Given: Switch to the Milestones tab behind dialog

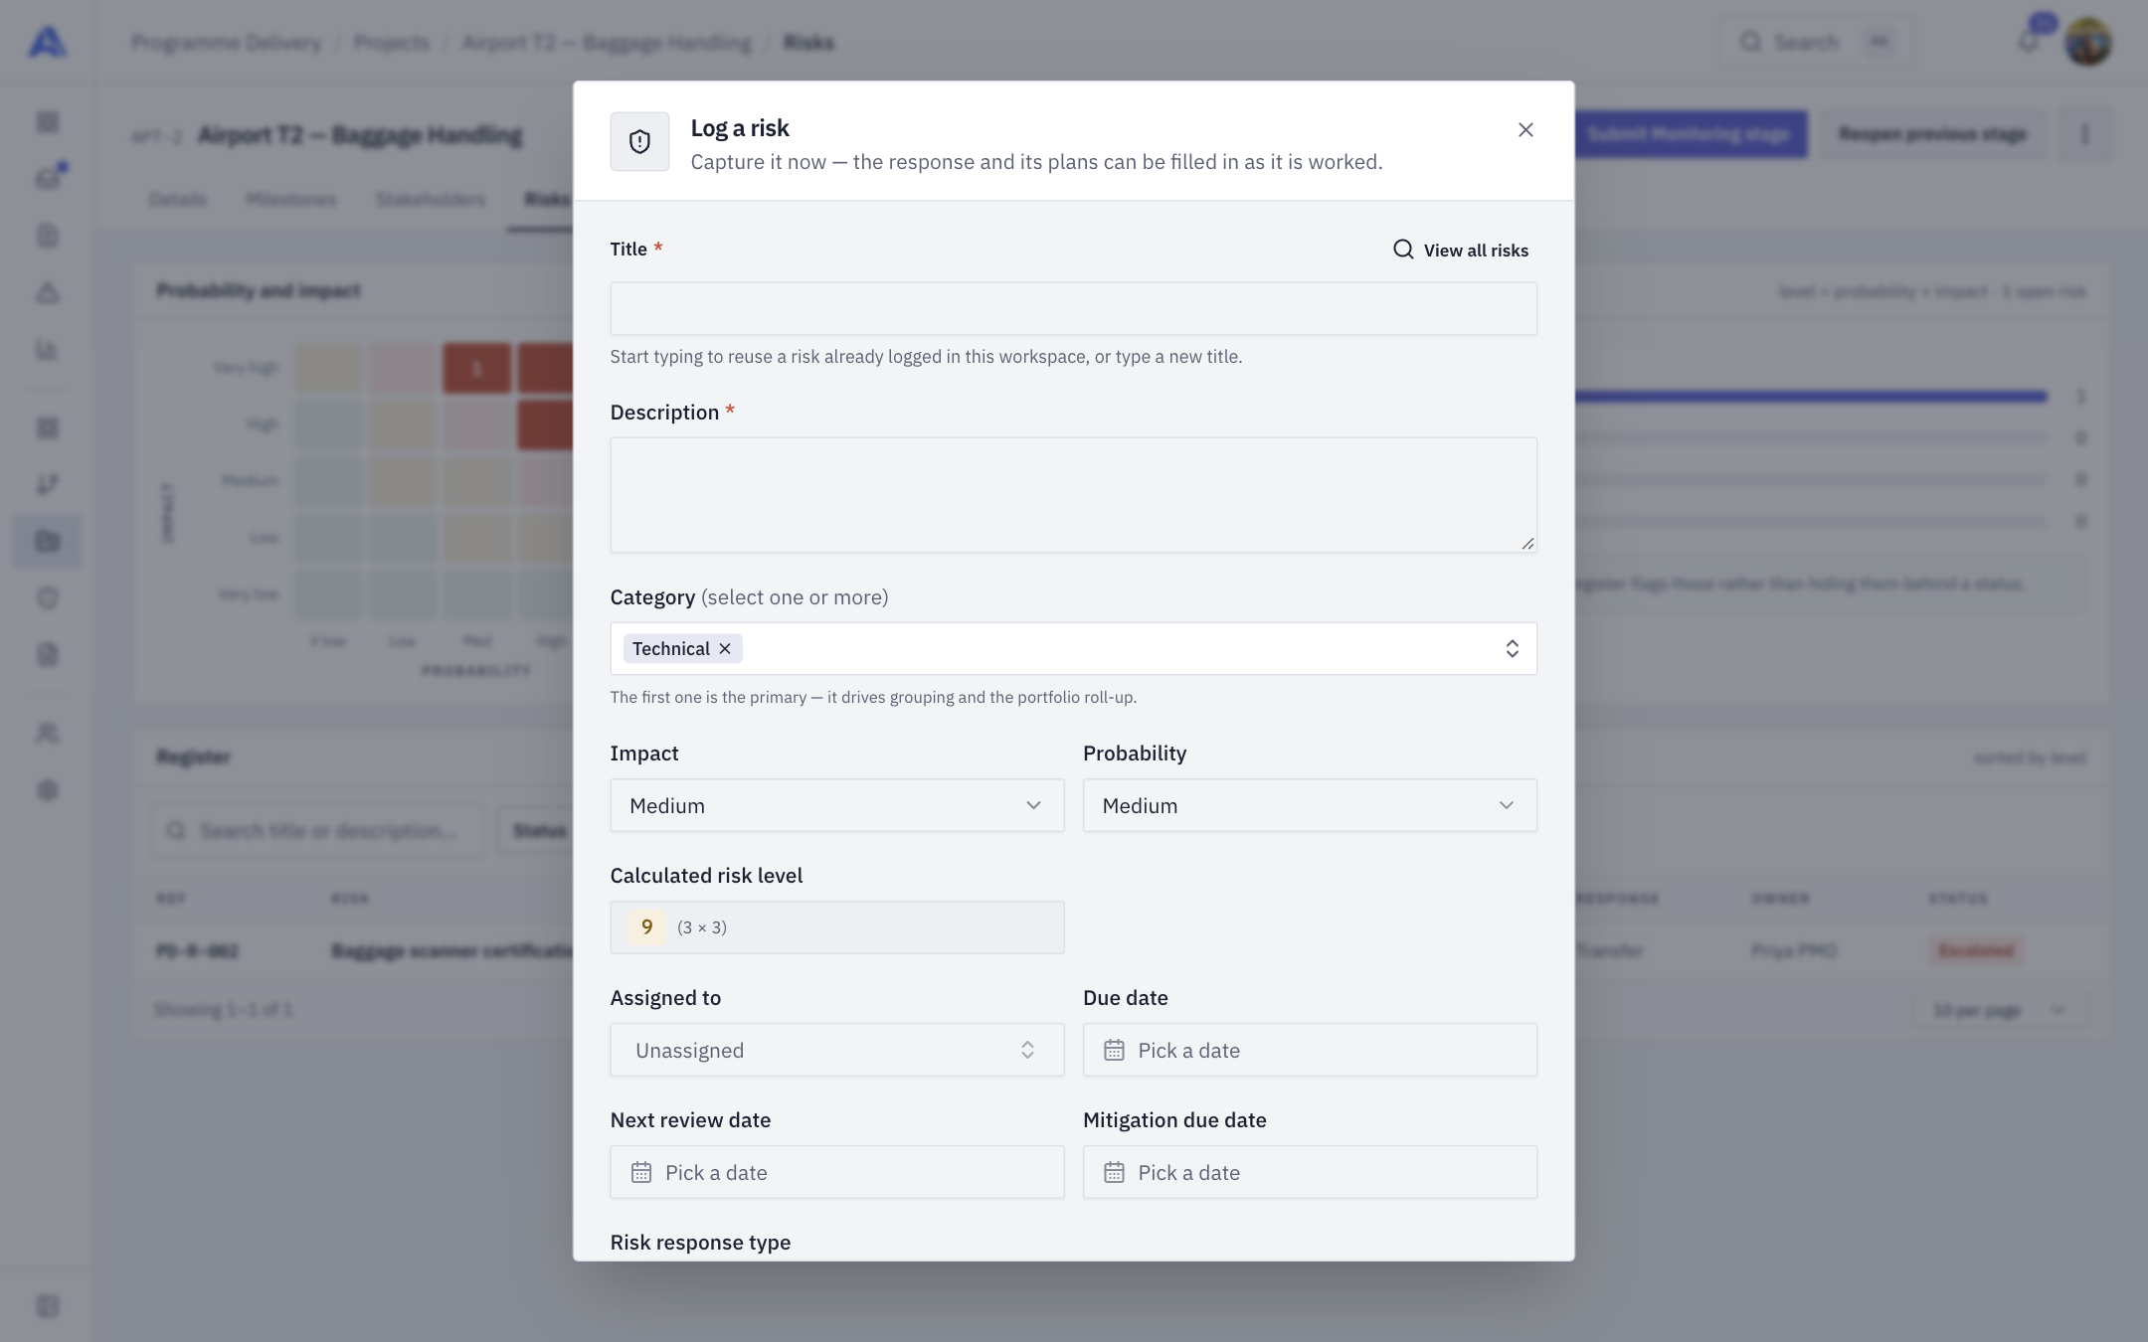Looking at the screenshot, I should click(x=291, y=200).
